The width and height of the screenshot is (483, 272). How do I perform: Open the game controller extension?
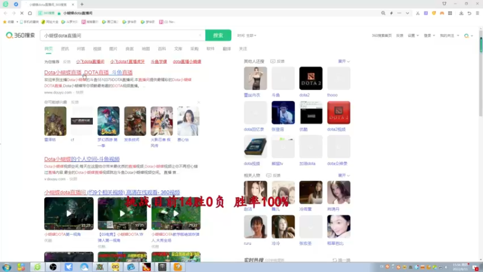tap(442, 13)
